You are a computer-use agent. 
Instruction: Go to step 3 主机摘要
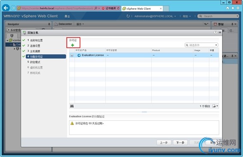click(x=33, y=51)
